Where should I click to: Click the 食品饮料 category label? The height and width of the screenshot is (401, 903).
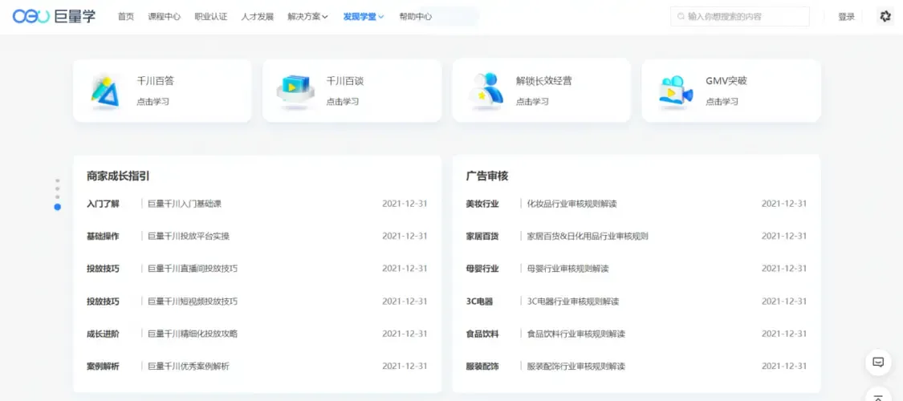tap(482, 334)
